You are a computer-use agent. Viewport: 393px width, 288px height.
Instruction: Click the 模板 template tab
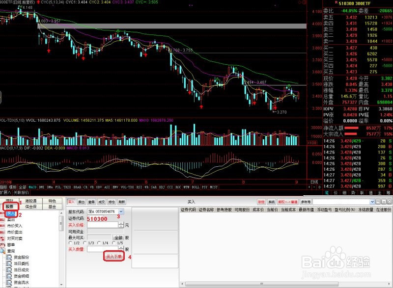[x=13, y=187]
